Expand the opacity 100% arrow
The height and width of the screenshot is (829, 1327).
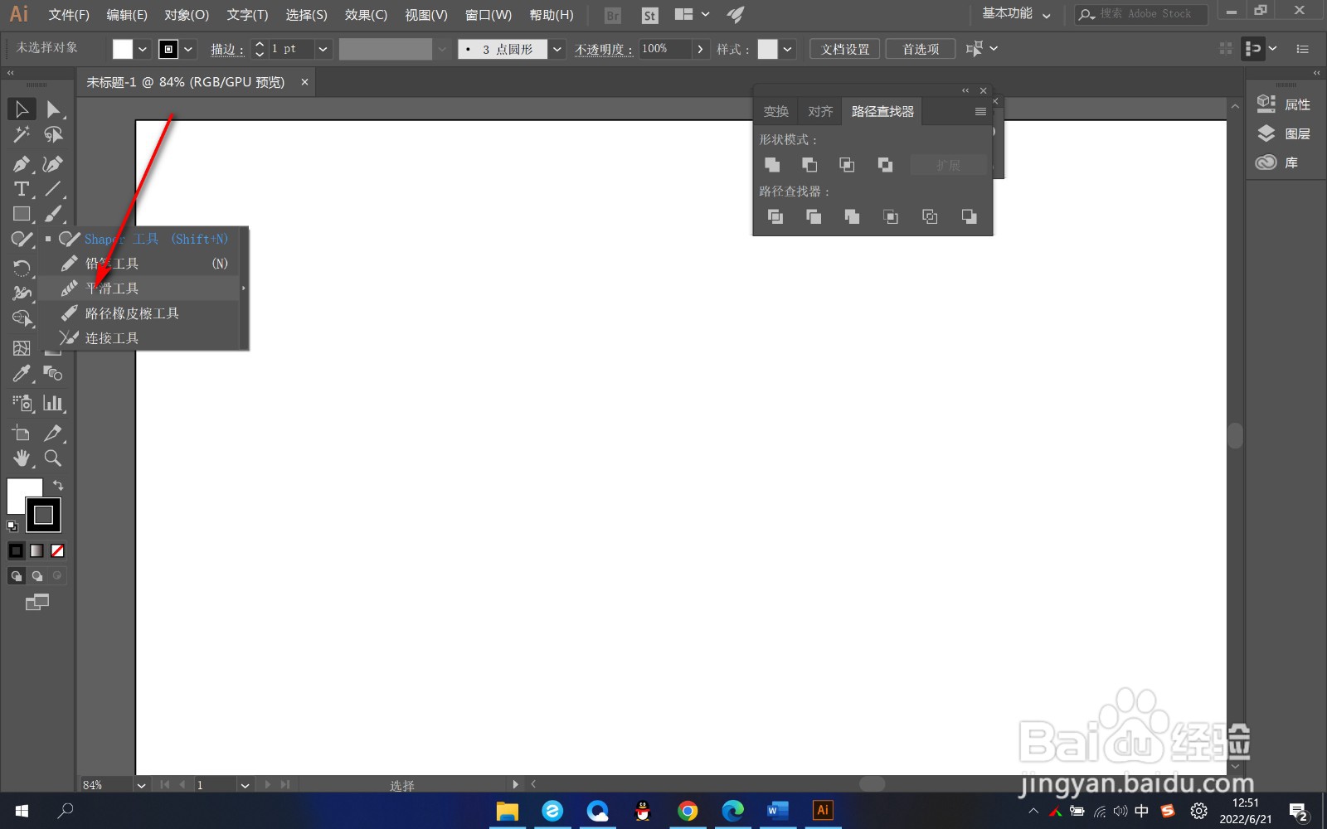pyautogui.click(x=701, y=49)
